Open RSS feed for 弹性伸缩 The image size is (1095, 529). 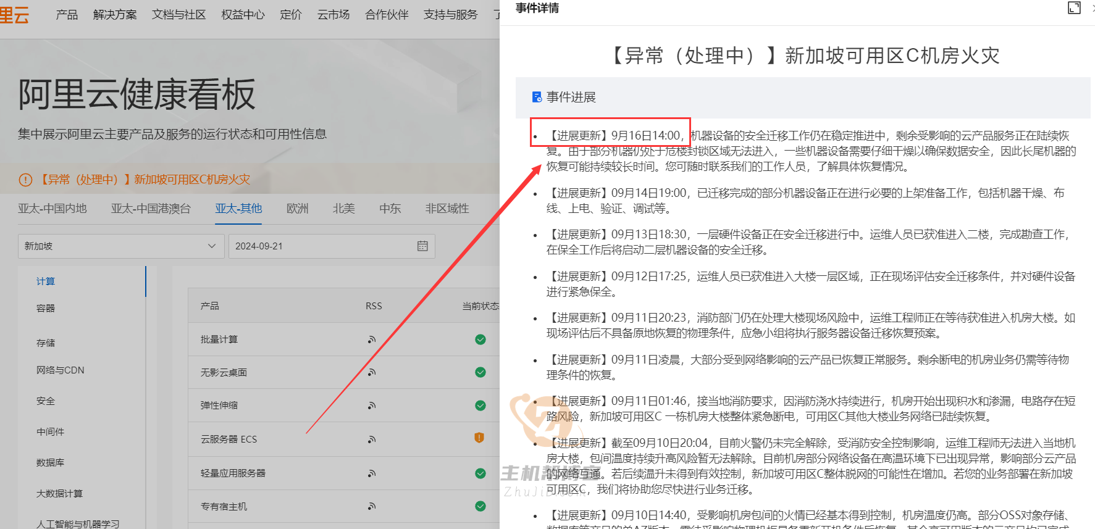coord(372,406)
